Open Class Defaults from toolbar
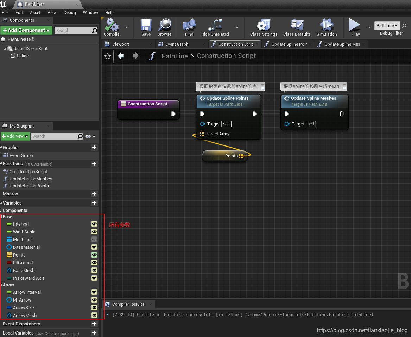Image resolution: width=411 pixels, height=337 pixels. (x=297, y=25)
